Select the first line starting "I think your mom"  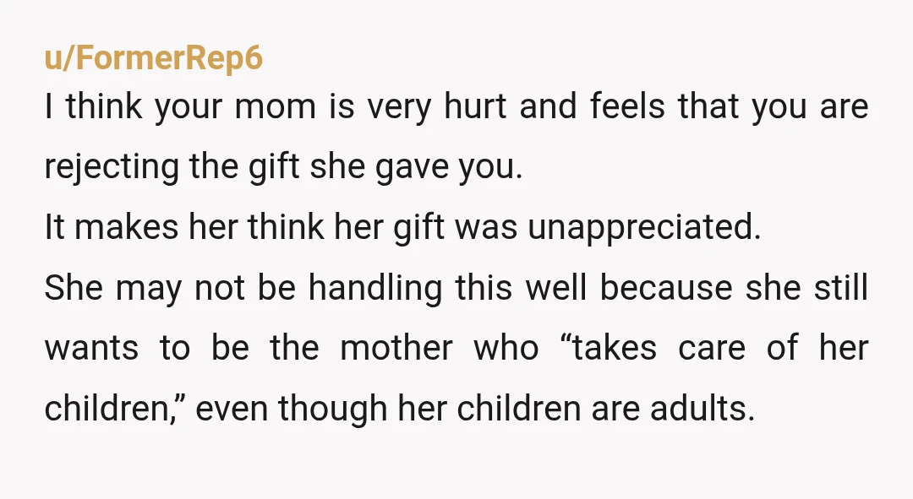tap(456, 106)
